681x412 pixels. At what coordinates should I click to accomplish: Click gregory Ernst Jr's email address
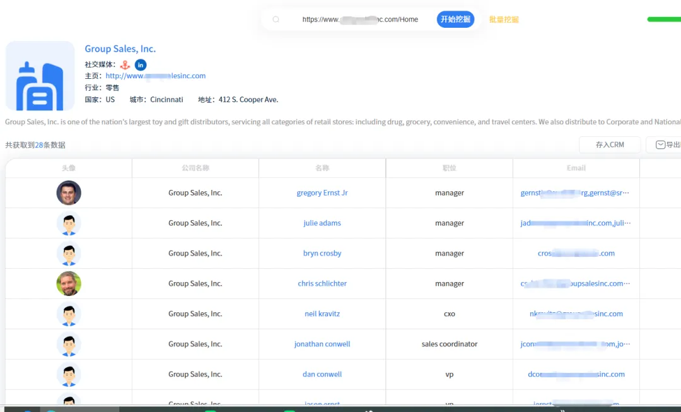(x=574, y=192)
